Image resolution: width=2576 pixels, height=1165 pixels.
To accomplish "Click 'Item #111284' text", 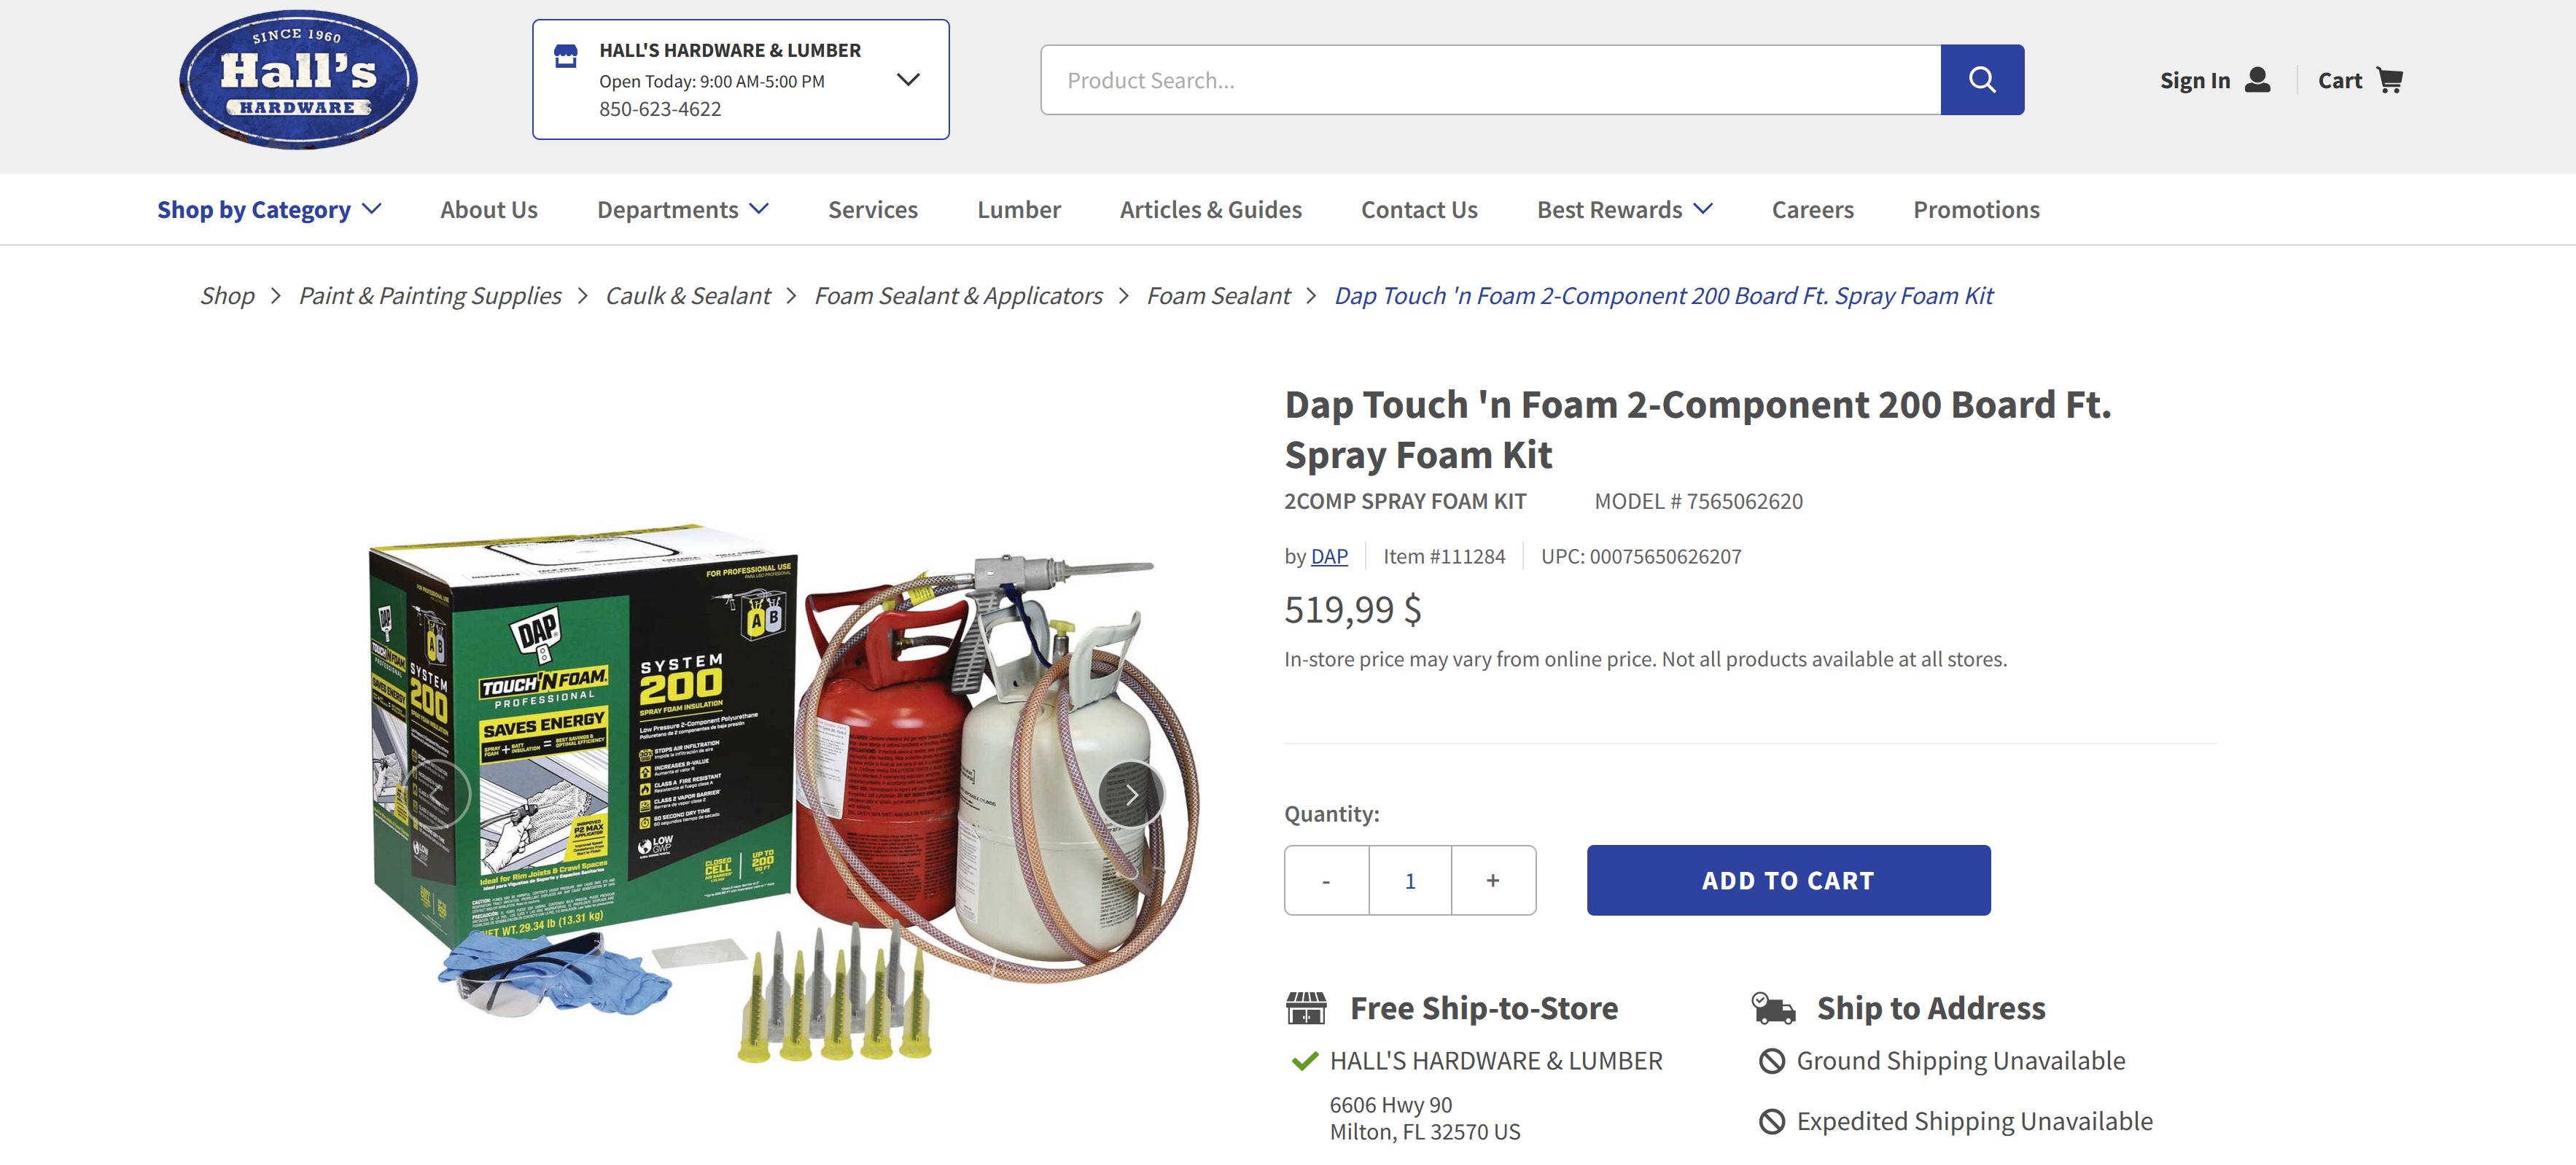I will (x=1444, y=556).
